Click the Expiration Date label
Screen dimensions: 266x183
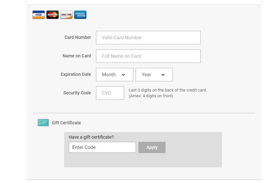coord(76,74)
